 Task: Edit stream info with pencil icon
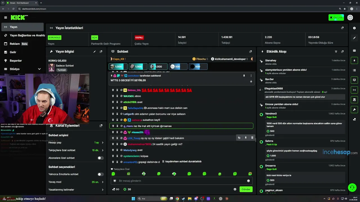(94, 52)
